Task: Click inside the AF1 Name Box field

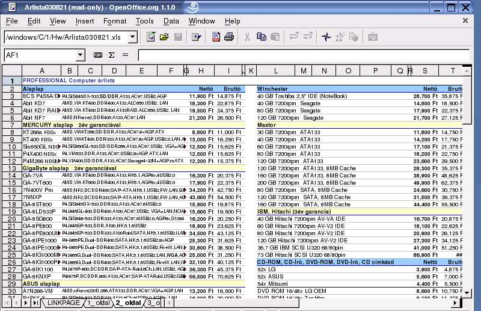Action: point(40,55)
